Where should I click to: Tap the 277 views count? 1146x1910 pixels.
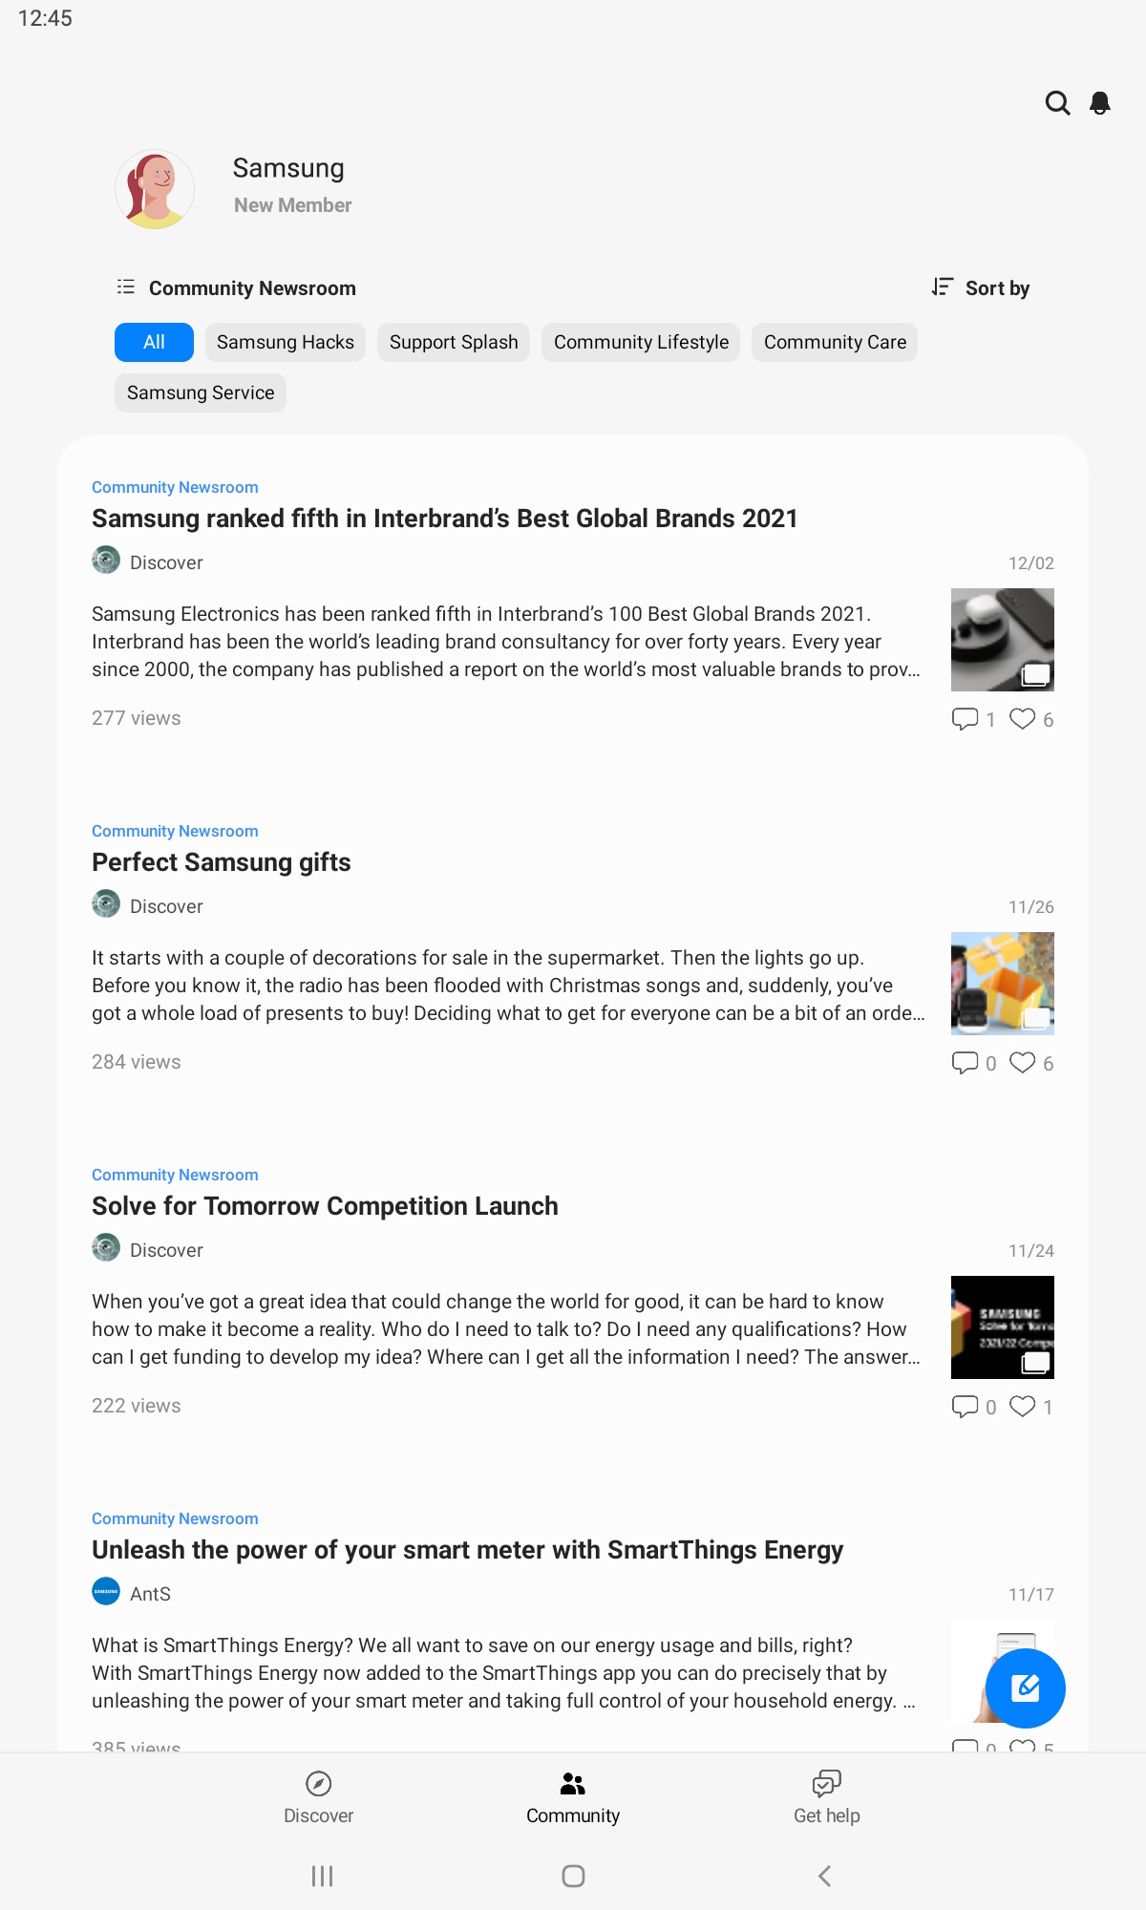137,718
